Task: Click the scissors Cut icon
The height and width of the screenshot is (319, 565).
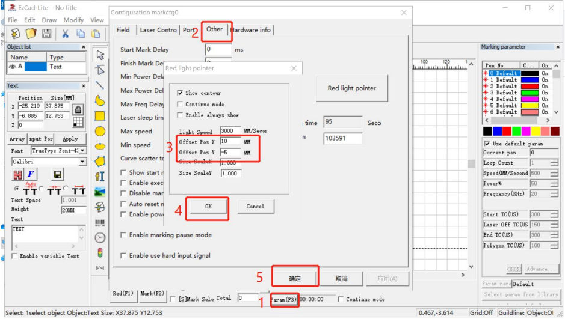Action: [65, 34]
